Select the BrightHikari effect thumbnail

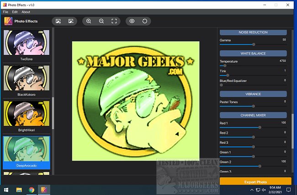coord(27,114)
